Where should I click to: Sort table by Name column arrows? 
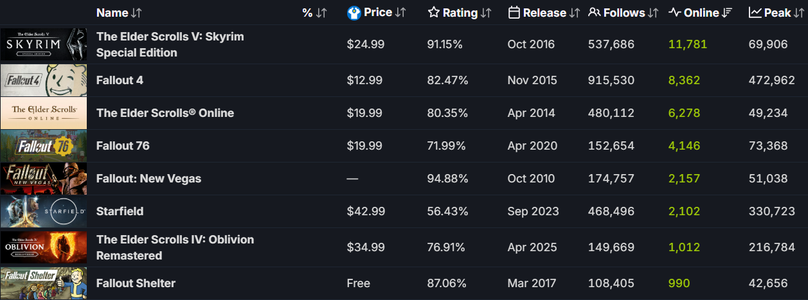(136, 13)
